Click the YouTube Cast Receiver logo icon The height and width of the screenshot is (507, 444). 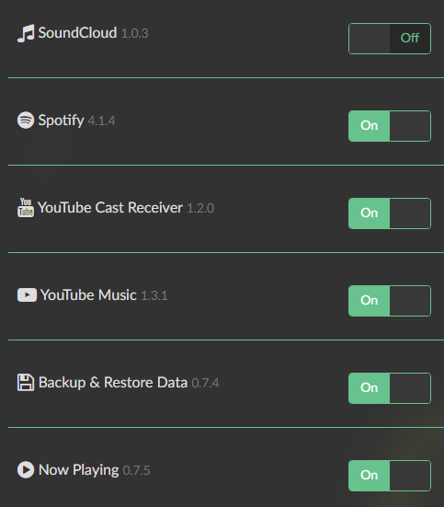point(26,208)
